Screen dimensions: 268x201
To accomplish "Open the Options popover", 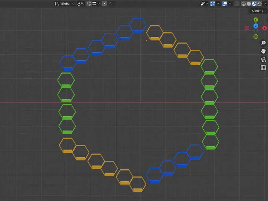I will pyautogui.click(x=258, y=11).
